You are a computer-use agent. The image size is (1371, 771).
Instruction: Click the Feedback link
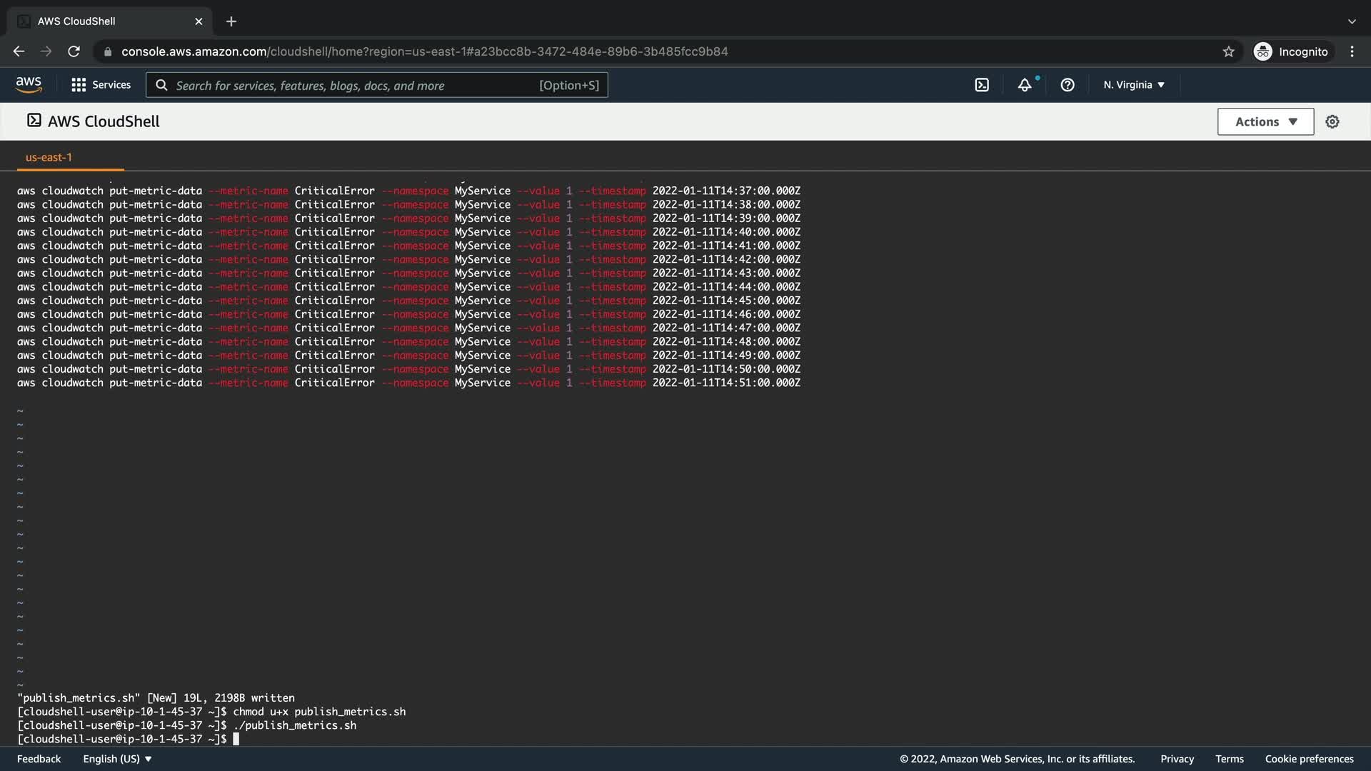(x=39, y=759)
